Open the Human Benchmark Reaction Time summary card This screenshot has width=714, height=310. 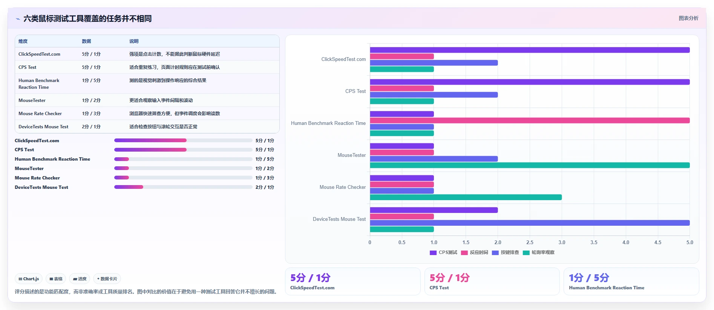[631, 281]
